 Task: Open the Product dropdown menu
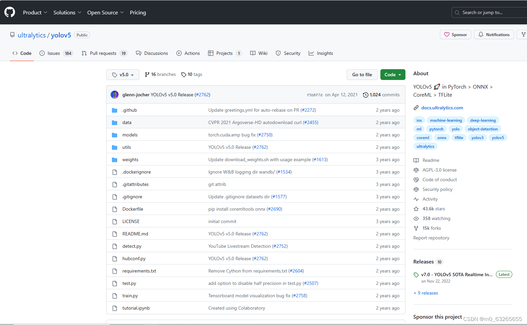(35, 12)
